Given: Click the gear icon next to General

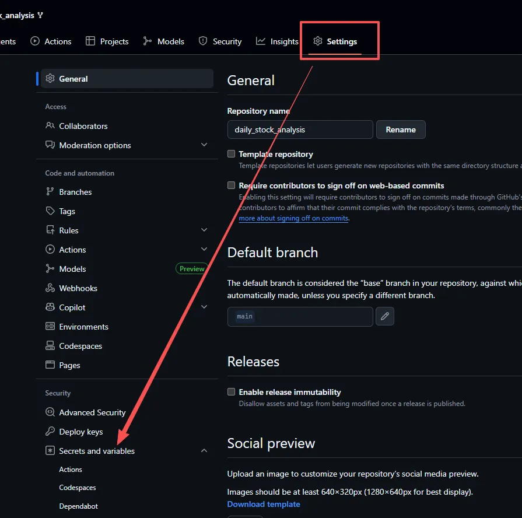Looking at the screenshot, I should (x=50, y=79).
